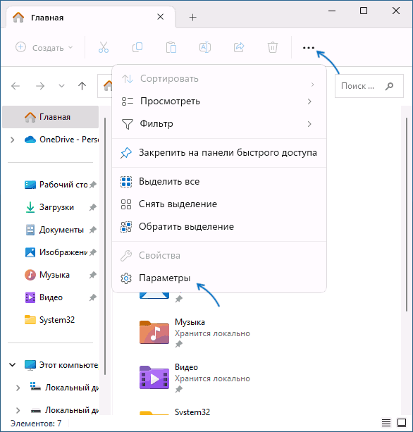Click the navigation pane scrollbar

click(x=105, y=246)
